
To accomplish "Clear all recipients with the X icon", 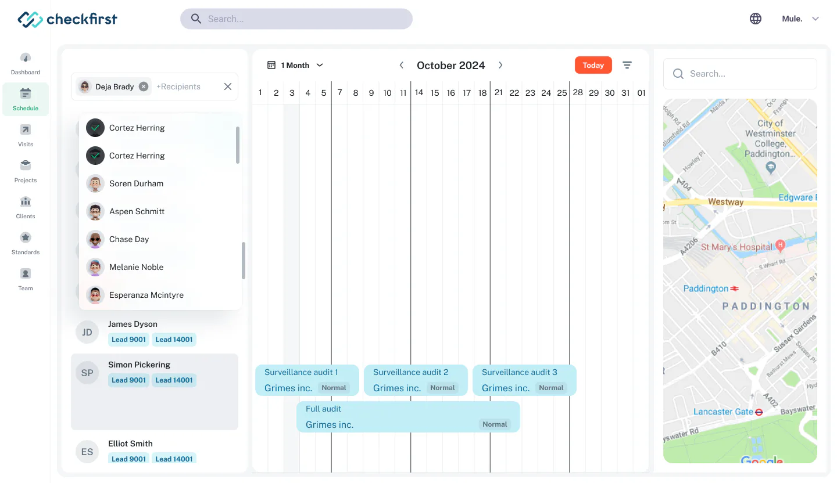I will tap(228, 86).
